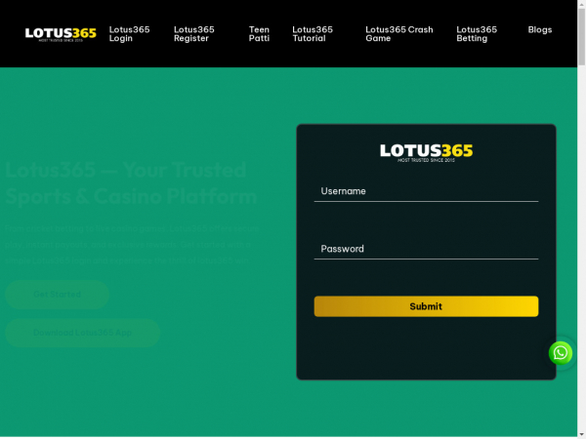Go to Lotus365 Register page
Image resolution: width=586 pixels, height=439 pixels.
click(194, 34)
